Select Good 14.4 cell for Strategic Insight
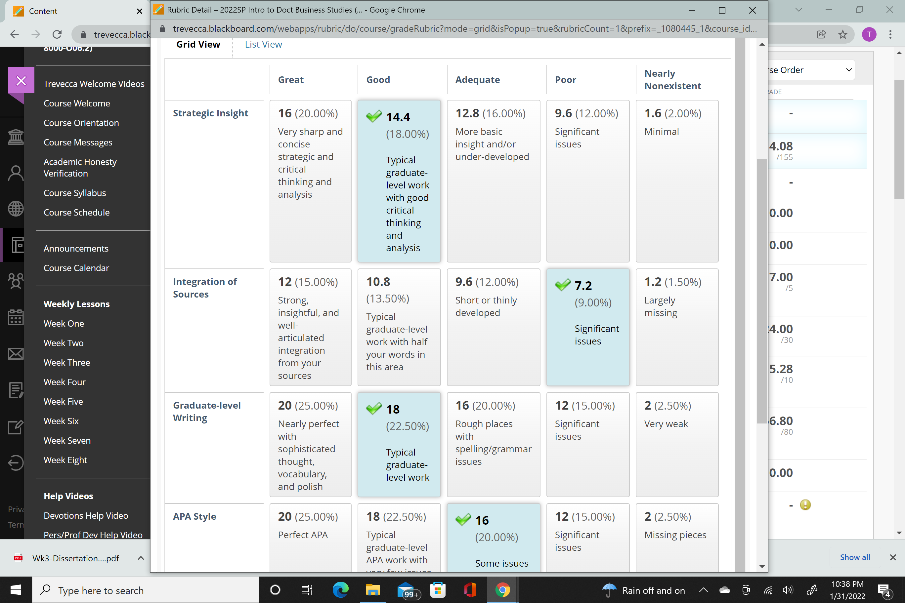Screen dimensions: 905x603 399,181
